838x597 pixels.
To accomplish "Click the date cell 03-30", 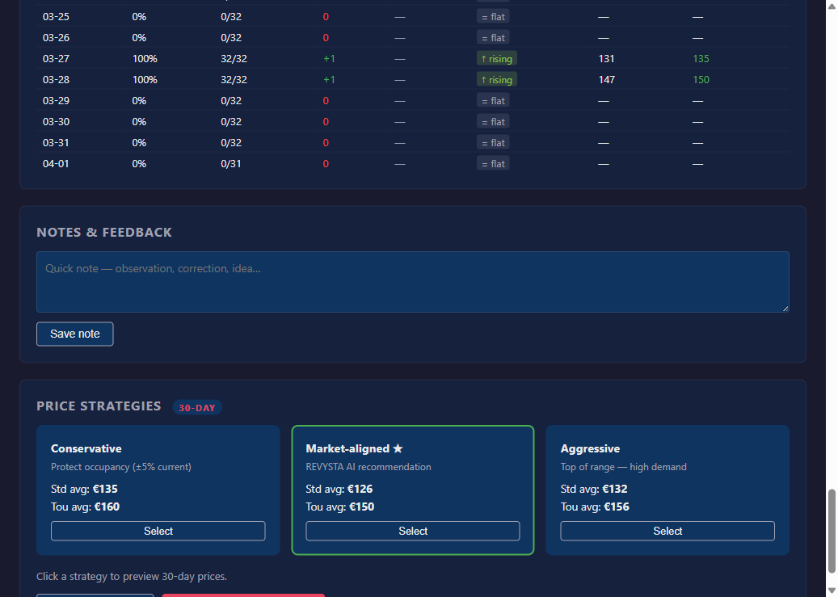I will [56, 122].
